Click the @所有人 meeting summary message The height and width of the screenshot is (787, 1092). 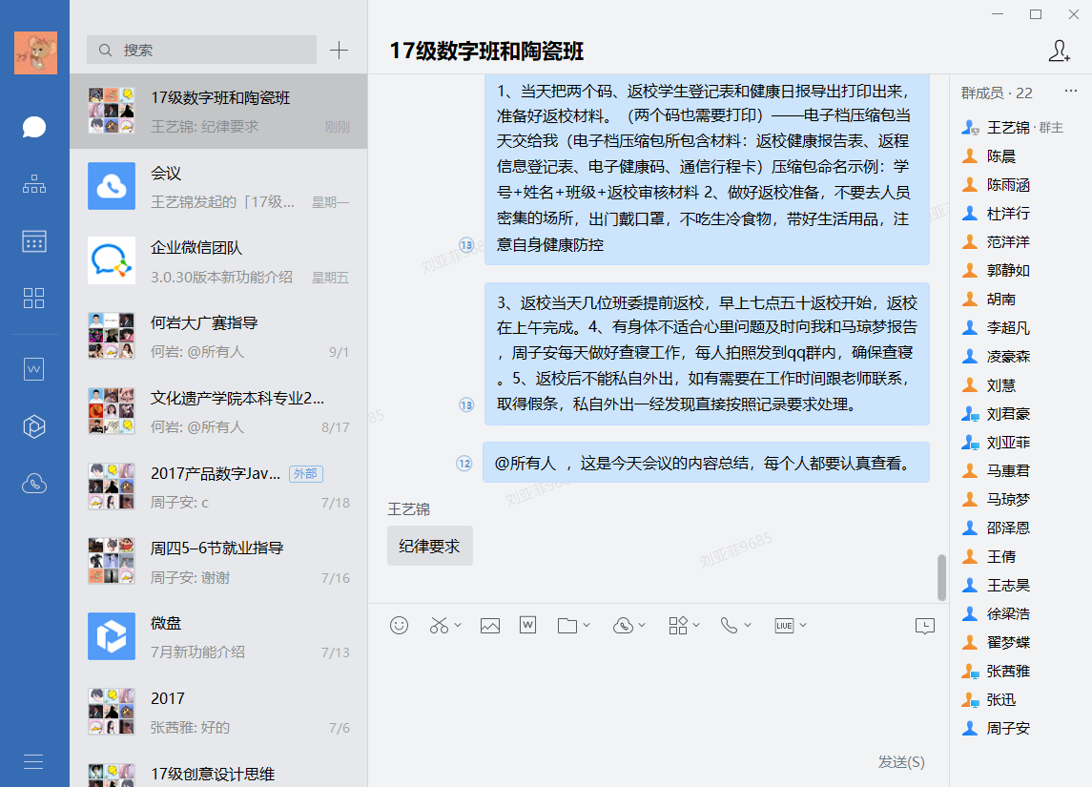[706, 463]
